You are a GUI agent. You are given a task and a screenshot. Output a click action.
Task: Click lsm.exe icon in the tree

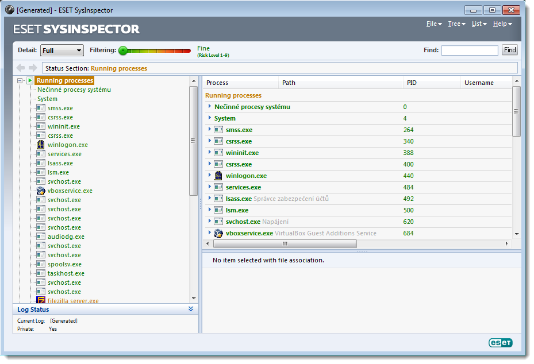coord(41,172)
